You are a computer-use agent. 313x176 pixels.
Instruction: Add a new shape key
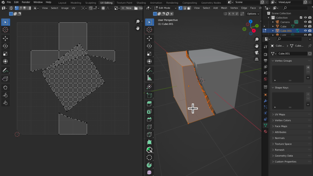click(308, 94)
